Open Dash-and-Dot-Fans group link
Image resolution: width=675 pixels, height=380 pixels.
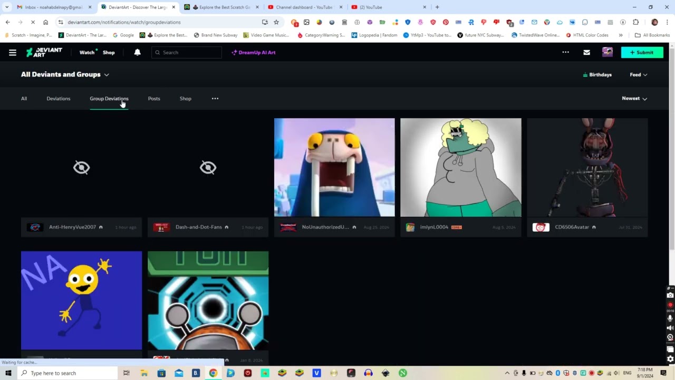tap(198, 227)
